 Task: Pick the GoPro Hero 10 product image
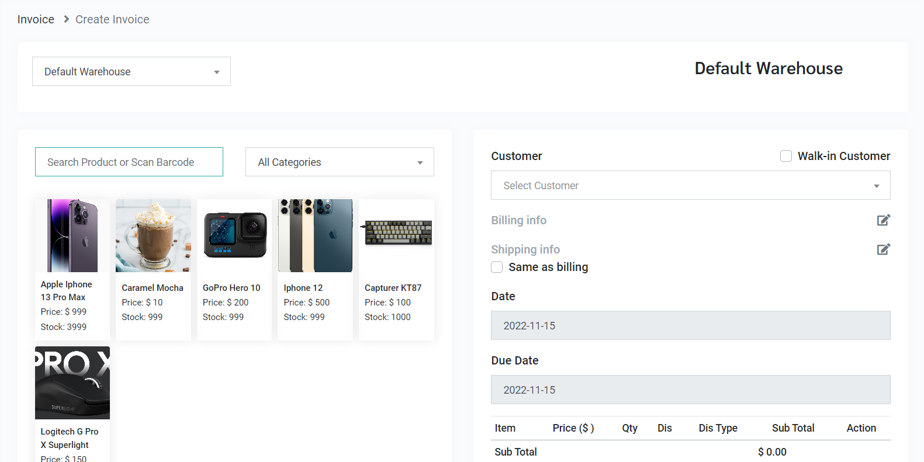234,235
